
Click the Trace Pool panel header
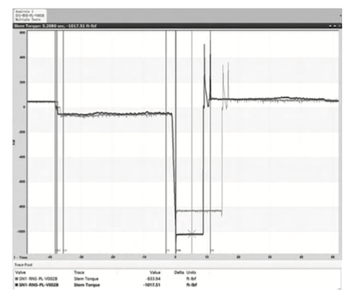177,264
